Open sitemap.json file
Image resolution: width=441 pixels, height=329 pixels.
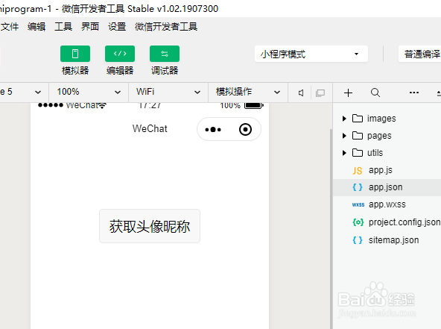click(387, 240)
